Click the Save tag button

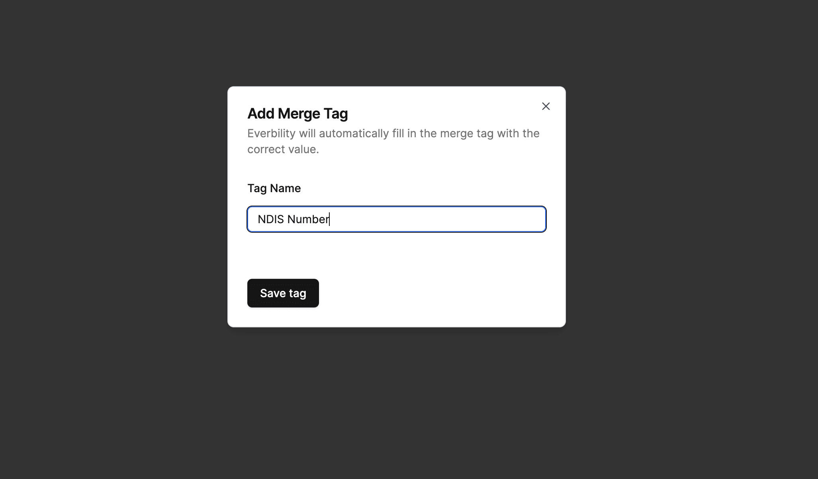[283, 293]
